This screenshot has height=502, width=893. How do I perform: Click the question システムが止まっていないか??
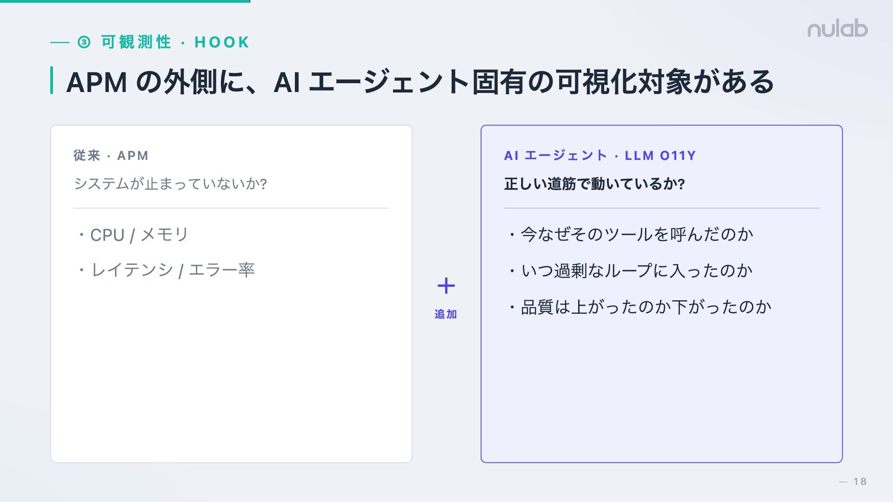[170, 184]
